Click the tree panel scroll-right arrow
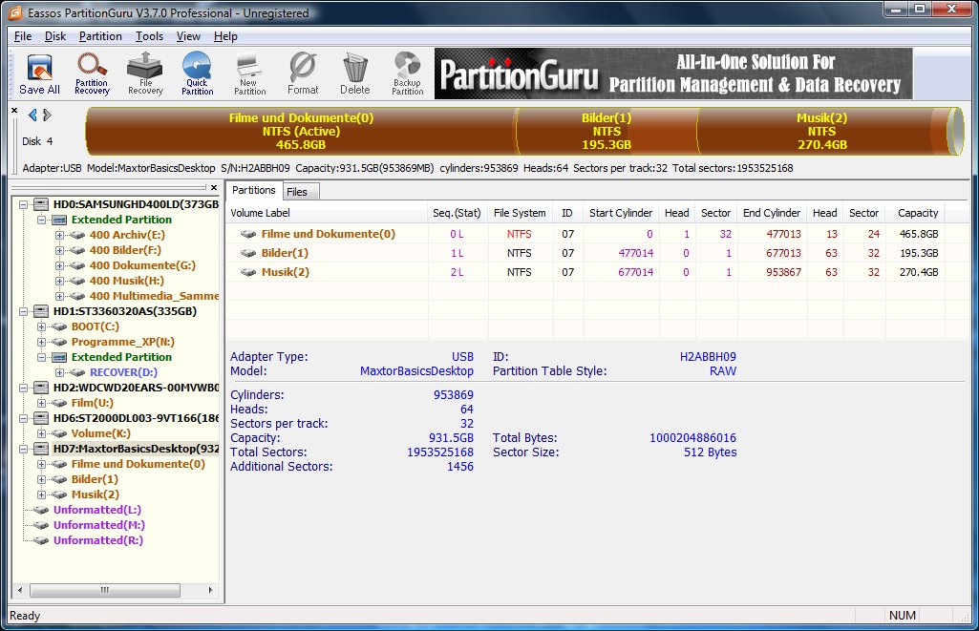This screenshot has height=631, width=979. [x=210, y=590]
